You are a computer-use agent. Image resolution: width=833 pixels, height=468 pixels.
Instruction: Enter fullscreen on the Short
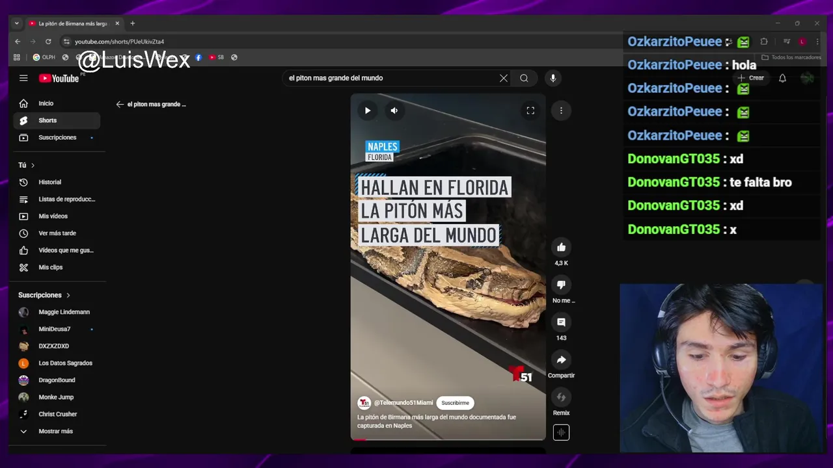530,110
